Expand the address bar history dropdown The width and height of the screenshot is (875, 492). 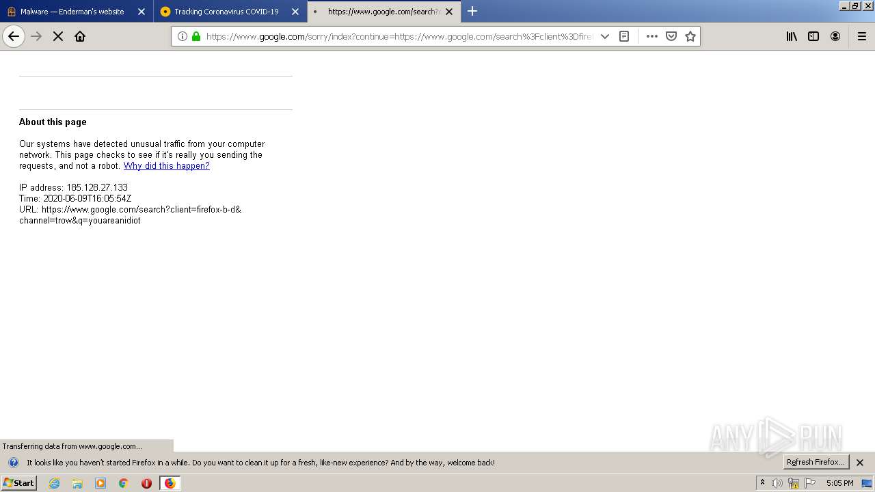pyautogui.click(x=605, y=36)
